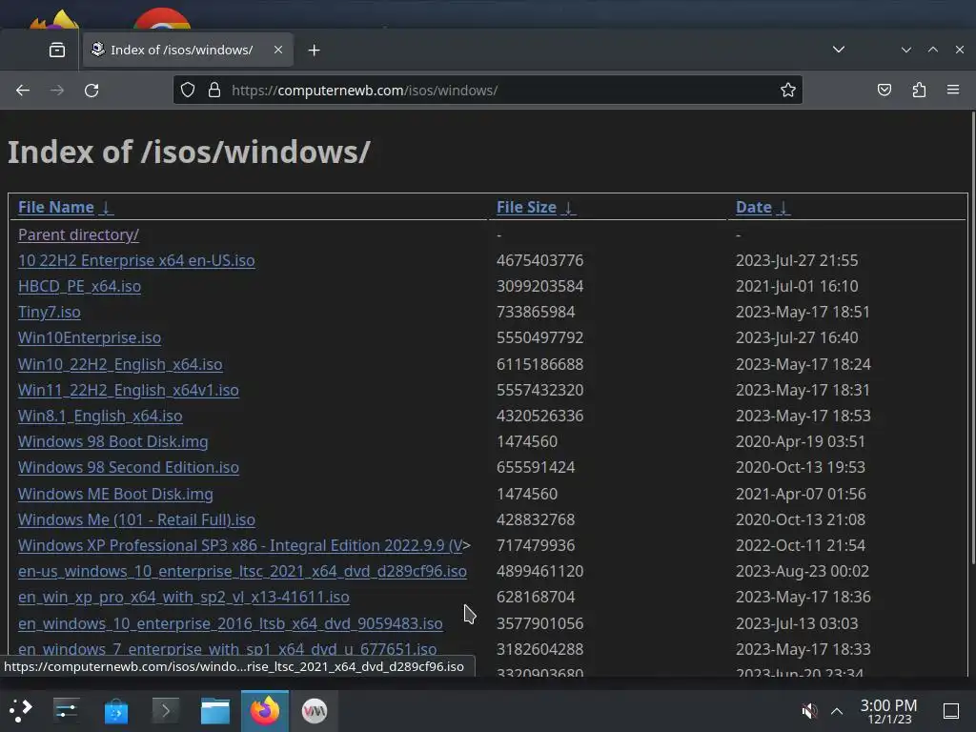The image size is (976, 732).
Task: Click date 2021-Jul-01 16:10
Action: (x=797, y=286)
